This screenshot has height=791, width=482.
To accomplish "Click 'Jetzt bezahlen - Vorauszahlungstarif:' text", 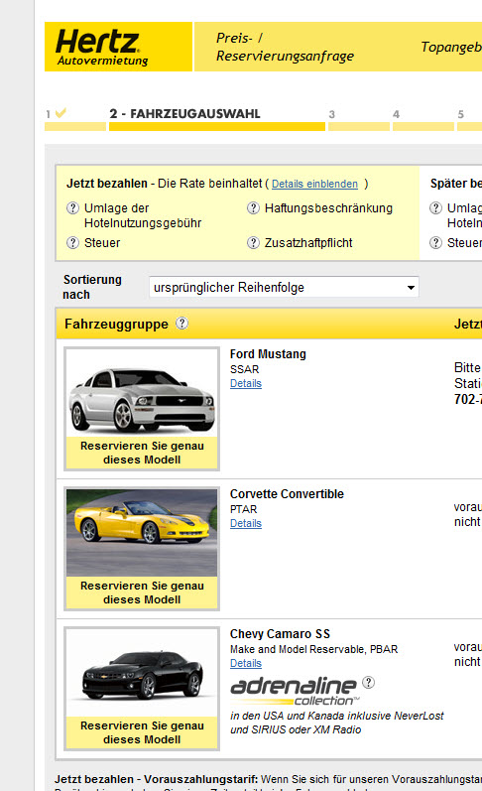I will (x=156, y=779).
